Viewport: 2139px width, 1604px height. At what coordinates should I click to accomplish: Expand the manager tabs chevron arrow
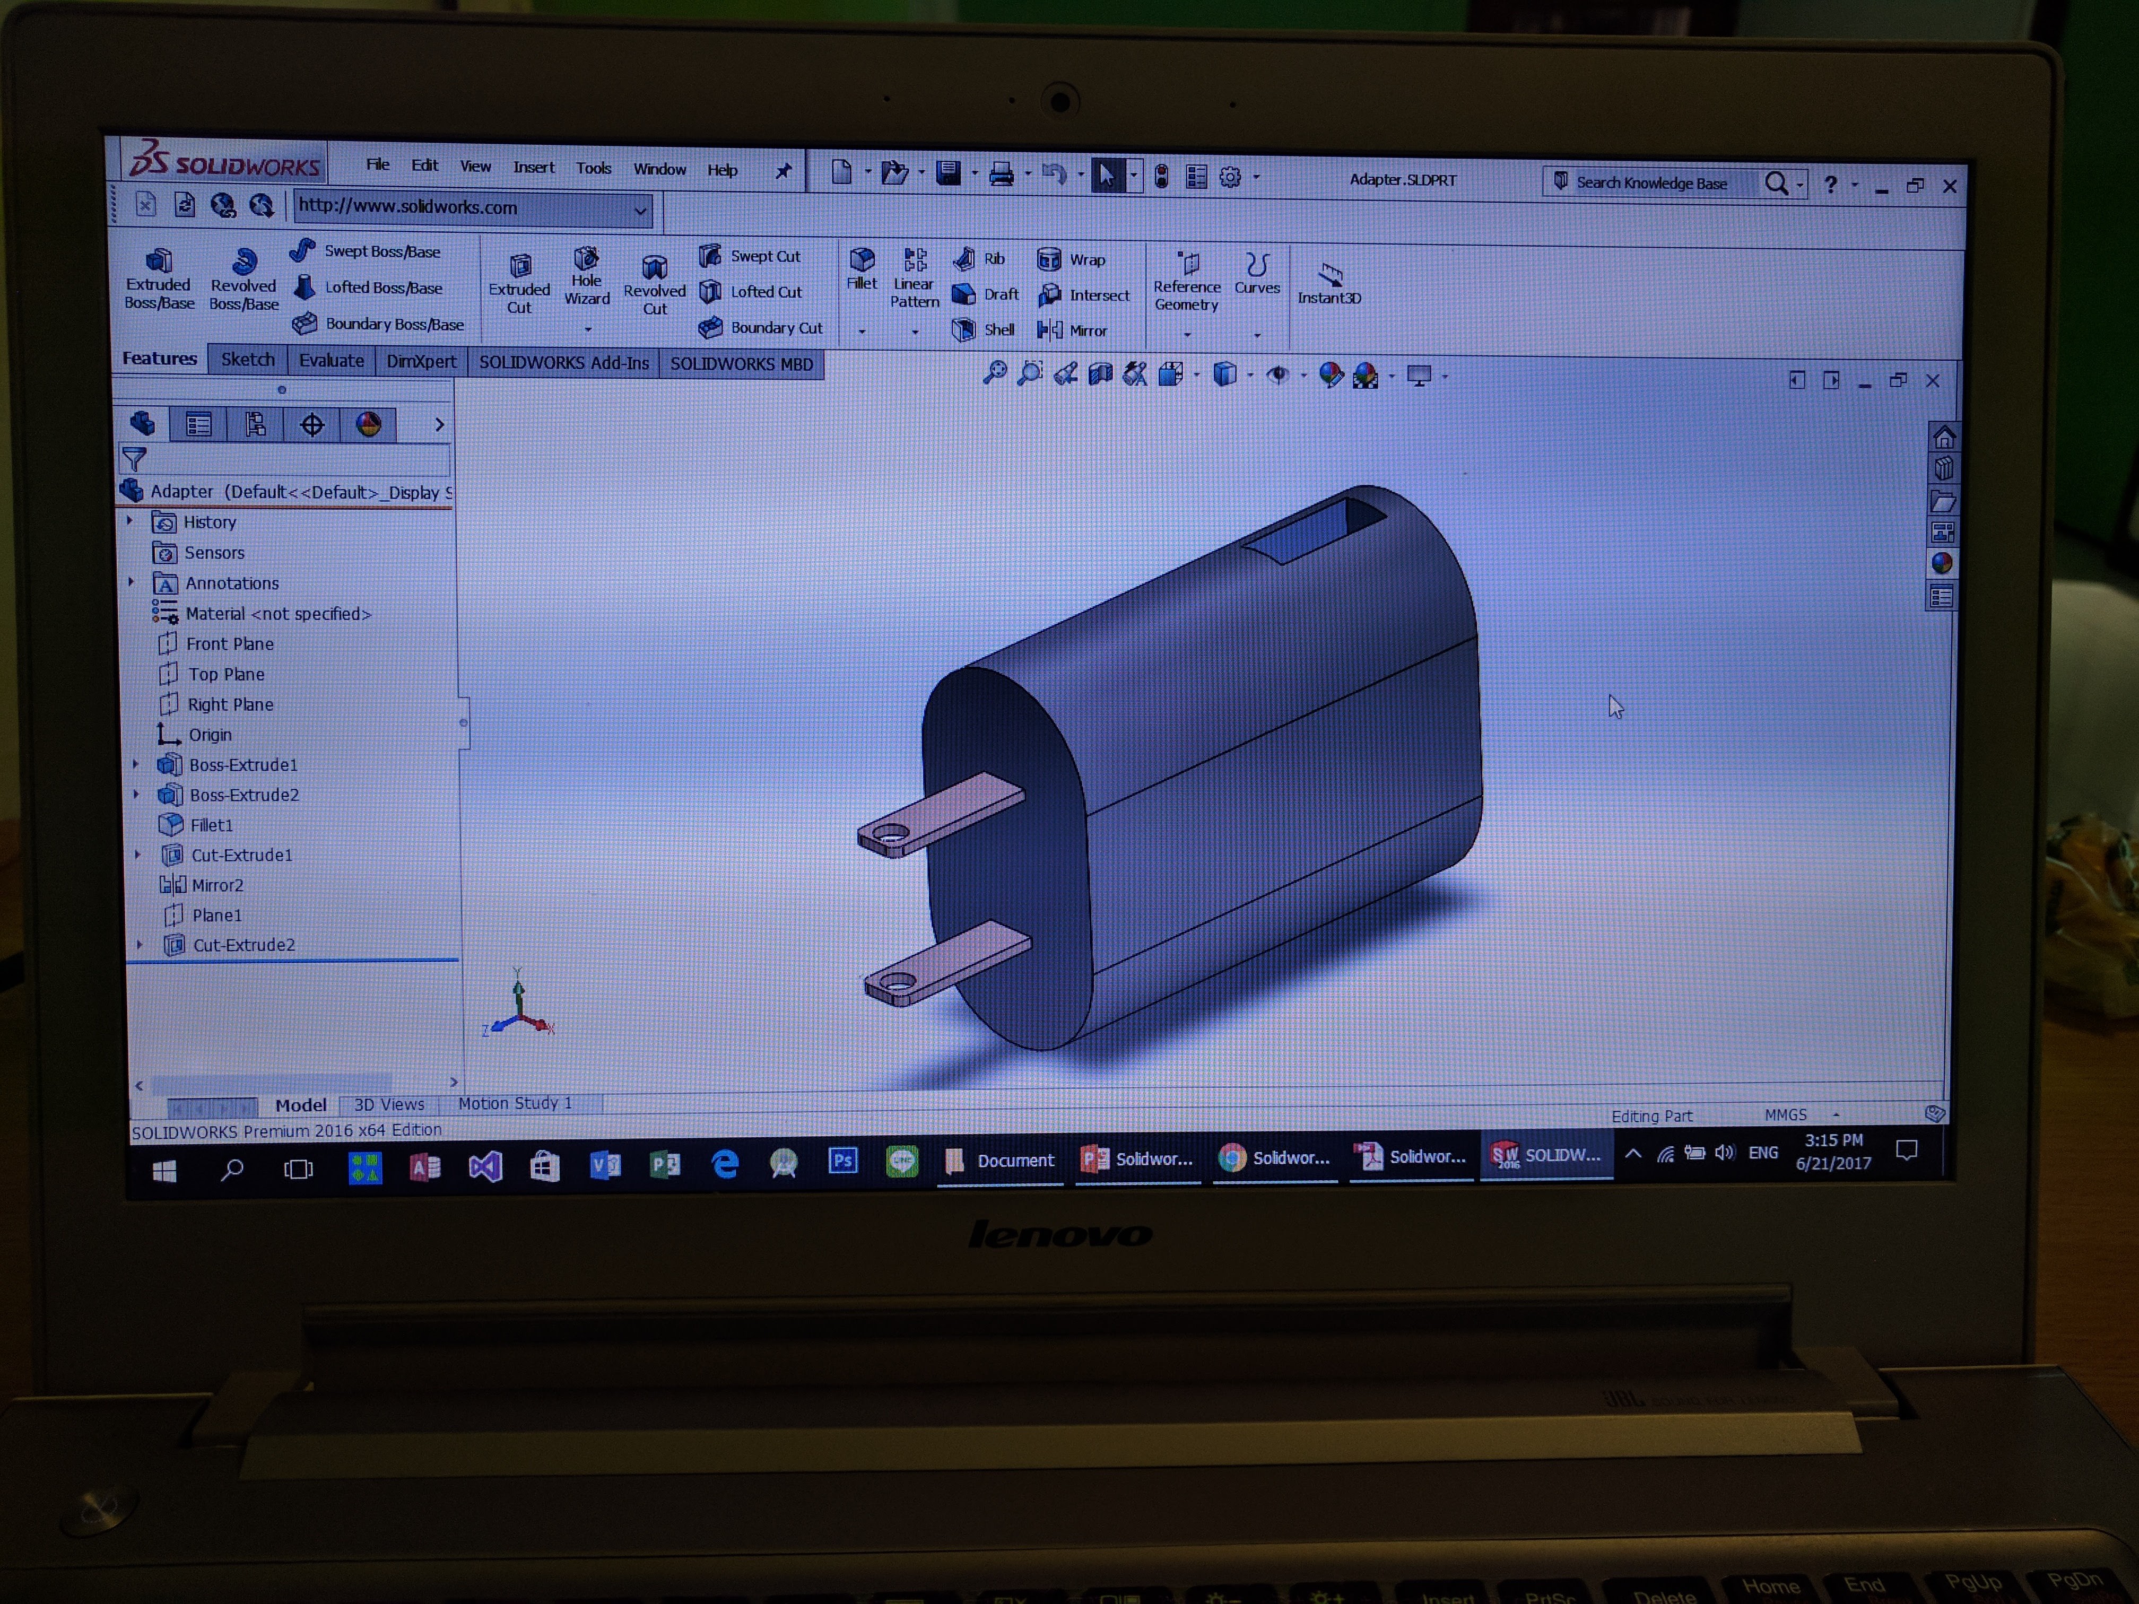click(439, 424)
